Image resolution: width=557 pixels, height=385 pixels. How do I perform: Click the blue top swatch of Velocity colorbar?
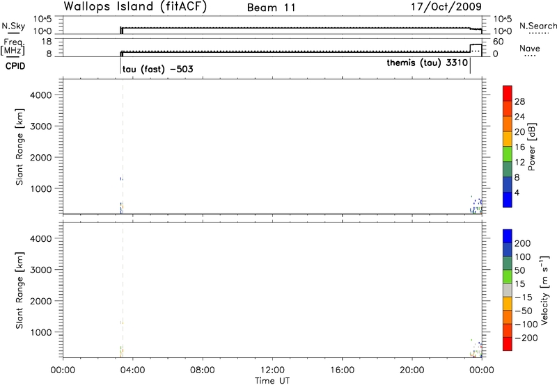(x=508, y=236)
